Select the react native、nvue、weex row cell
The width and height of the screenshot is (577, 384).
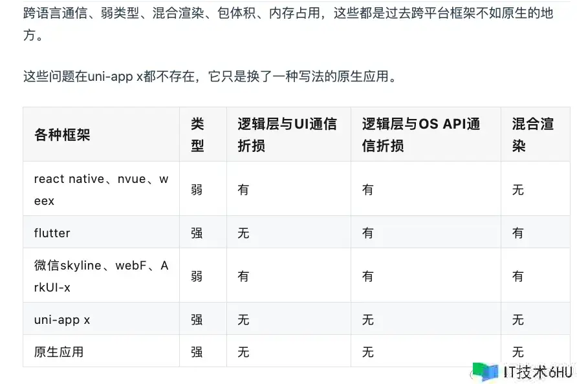coord(101,189)
